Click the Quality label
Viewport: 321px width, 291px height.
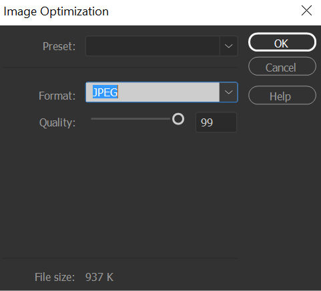(x=57, y=122)
